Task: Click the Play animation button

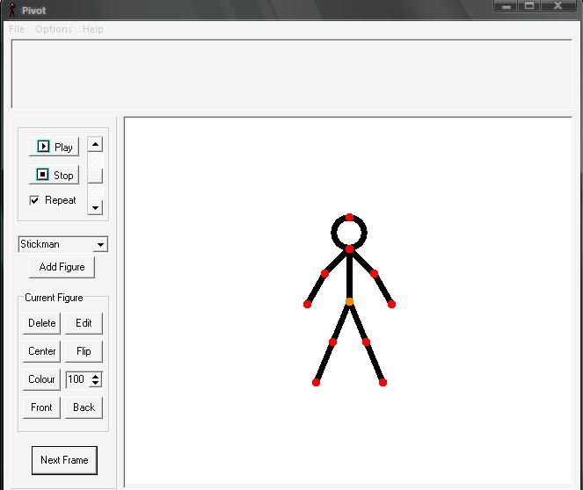Action: point(54,147)
